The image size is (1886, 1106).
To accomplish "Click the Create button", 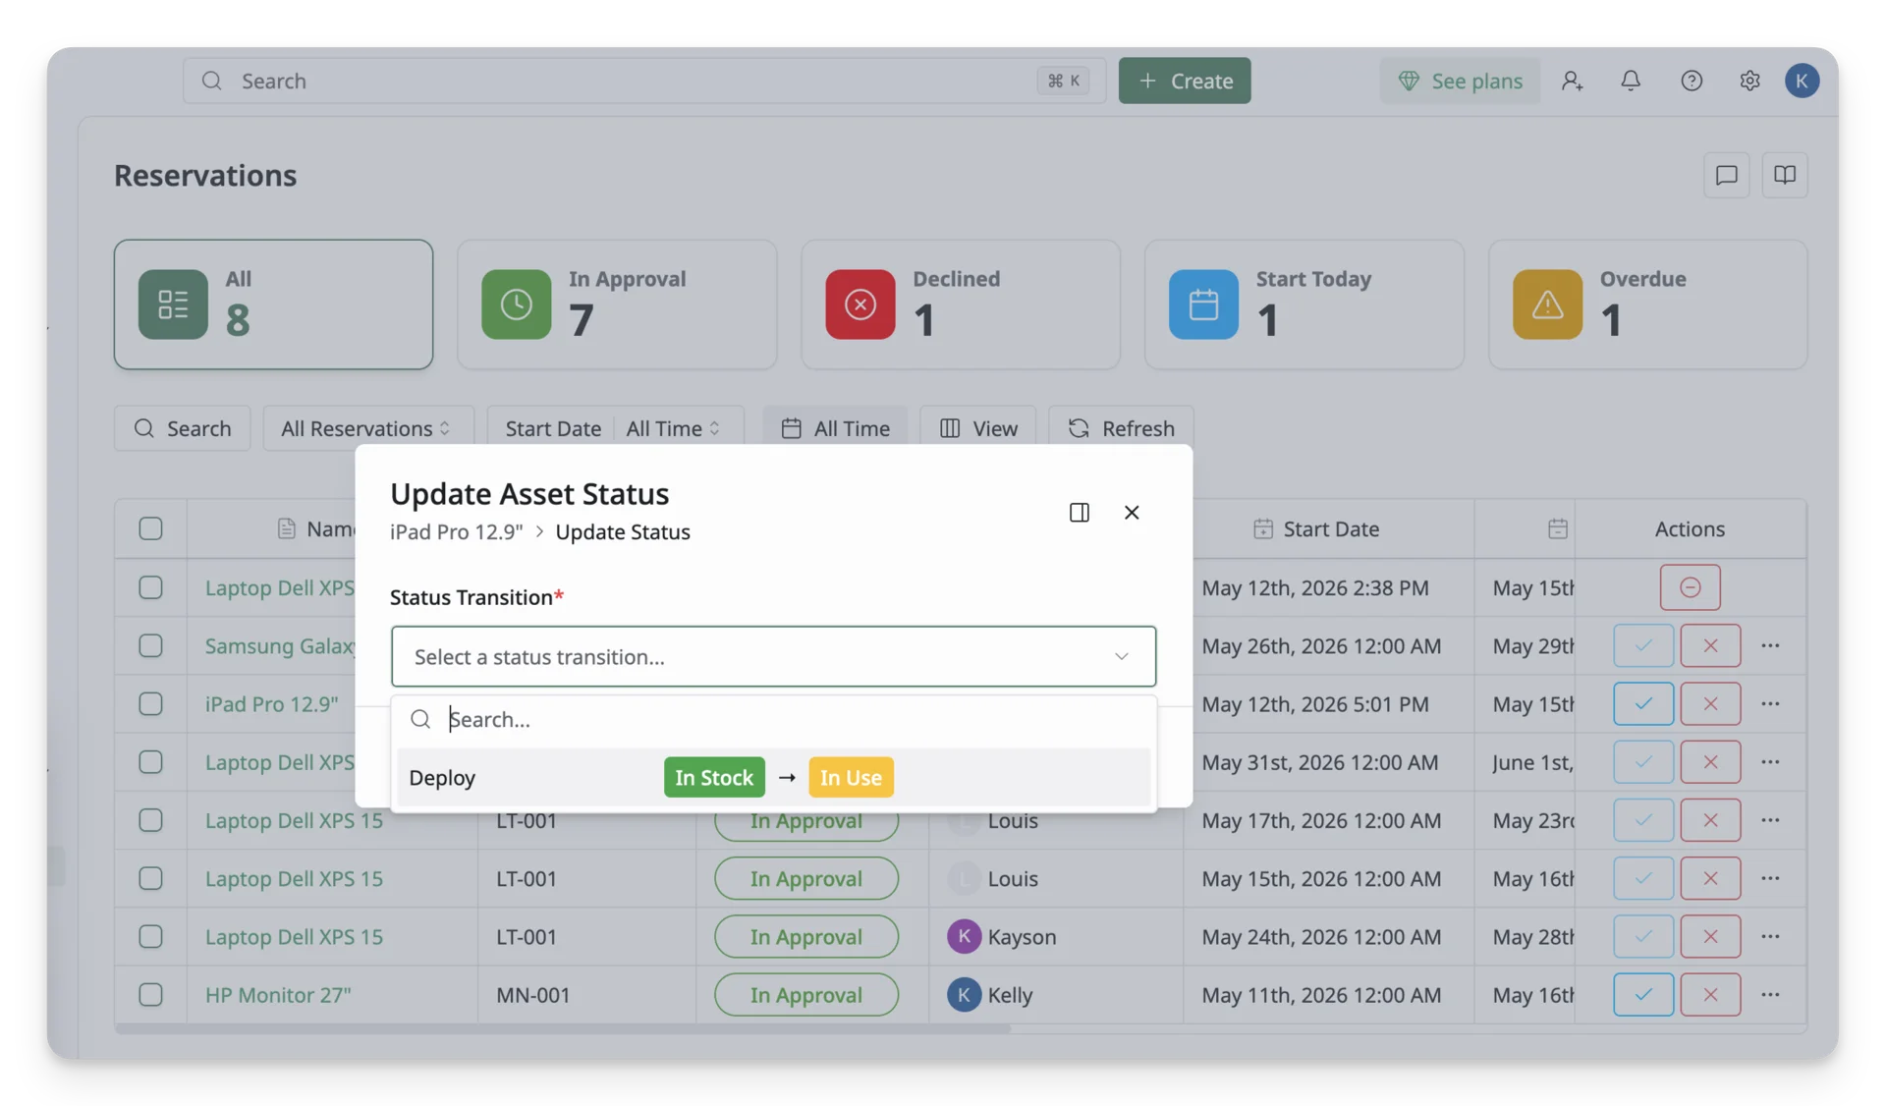I will pyautogui.click(x=1185, y=81).
